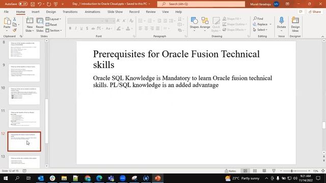The height and width of the screenshot is (183, 326).
Task: Switch to the Slide Show tab
Action: point(115,12)
